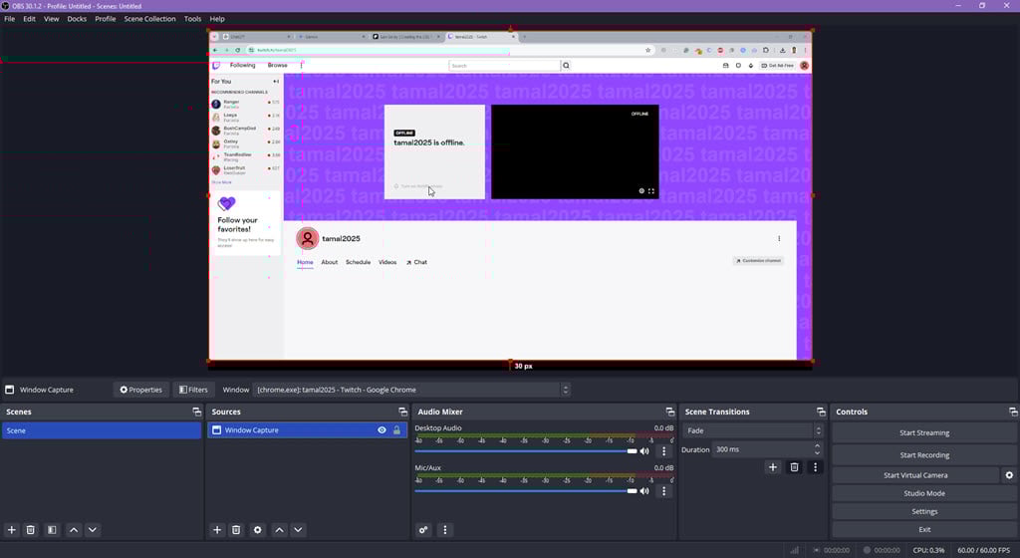Pop out the Audio Mixer dock
The image size is (1020, 558).
[x=670, y=412]
